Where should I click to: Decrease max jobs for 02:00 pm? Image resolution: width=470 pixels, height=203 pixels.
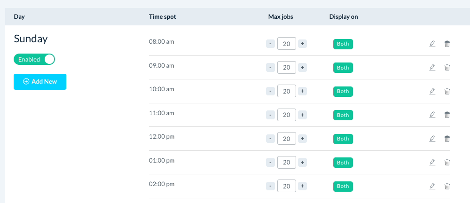pos(270,186)
